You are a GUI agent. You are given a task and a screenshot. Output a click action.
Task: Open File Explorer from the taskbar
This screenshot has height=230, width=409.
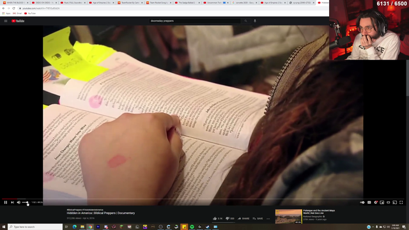tap(82, 227)
